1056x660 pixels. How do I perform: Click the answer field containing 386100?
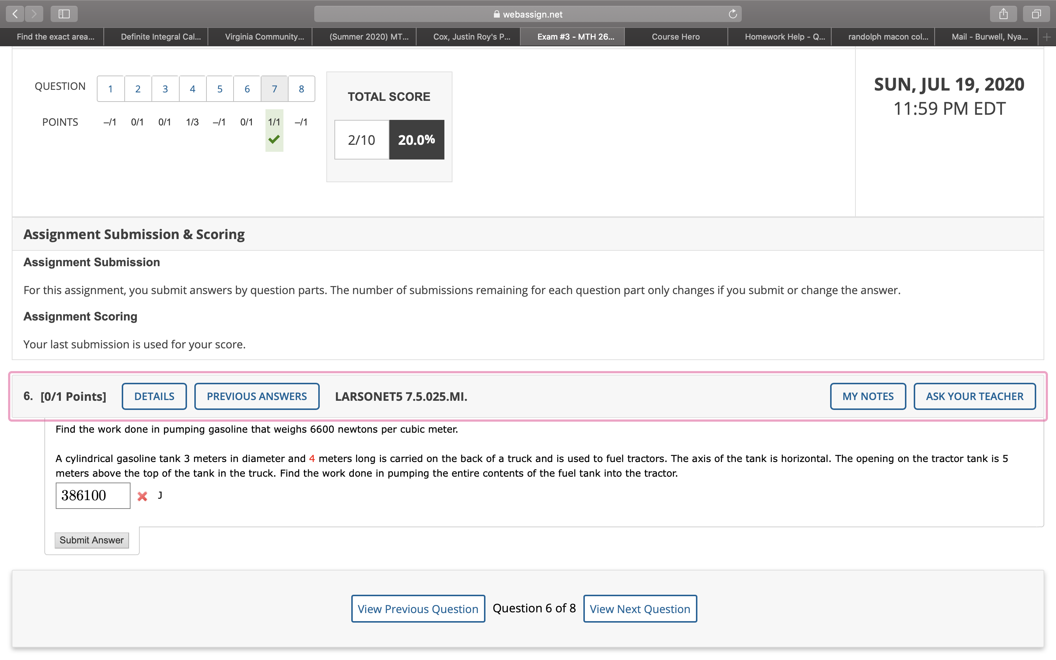click(x=92, y=495)
